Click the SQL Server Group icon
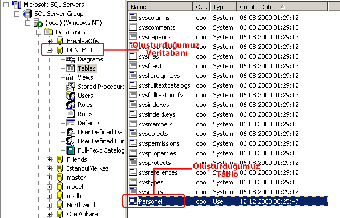Image resolution: width=340 pixels, height=218 pixels. (27, 14)
